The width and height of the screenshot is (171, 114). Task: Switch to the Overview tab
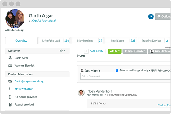(21, 41)
